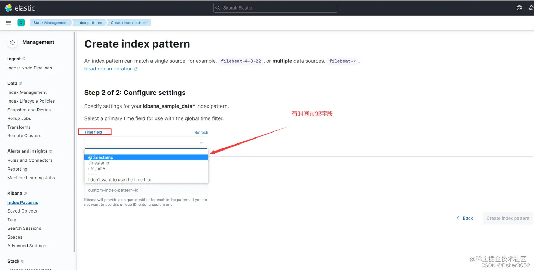Viewport: 534px width, 270px height.
Task: Open Transforms
Action: 19,127
